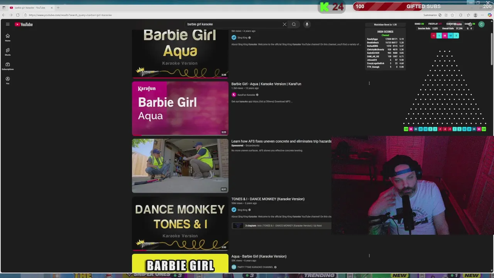Open YouTube notifications bell
Image resolution: width=494 pixels, height=278 pixels.
tap(470, 24)
